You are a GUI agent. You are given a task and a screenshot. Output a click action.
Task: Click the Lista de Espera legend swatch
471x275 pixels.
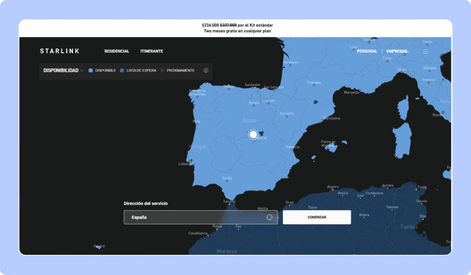click(122, 71)
